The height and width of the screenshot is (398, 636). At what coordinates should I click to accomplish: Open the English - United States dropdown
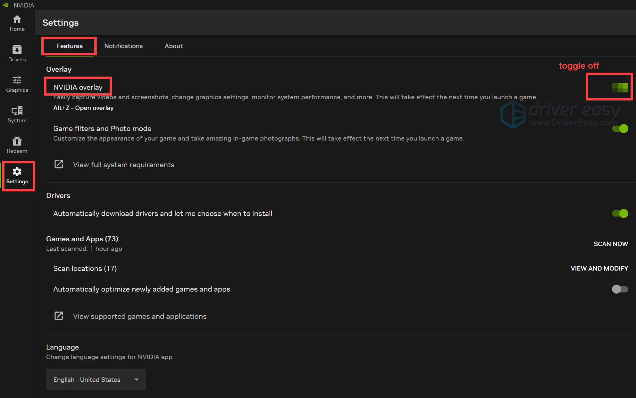[x=96, y=379]
